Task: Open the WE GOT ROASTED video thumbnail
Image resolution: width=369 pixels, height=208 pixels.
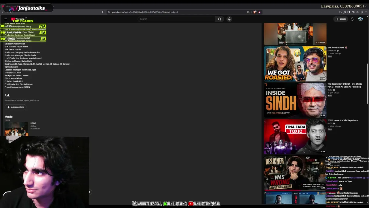Action: pyautogui.click(x=295, y=64)
